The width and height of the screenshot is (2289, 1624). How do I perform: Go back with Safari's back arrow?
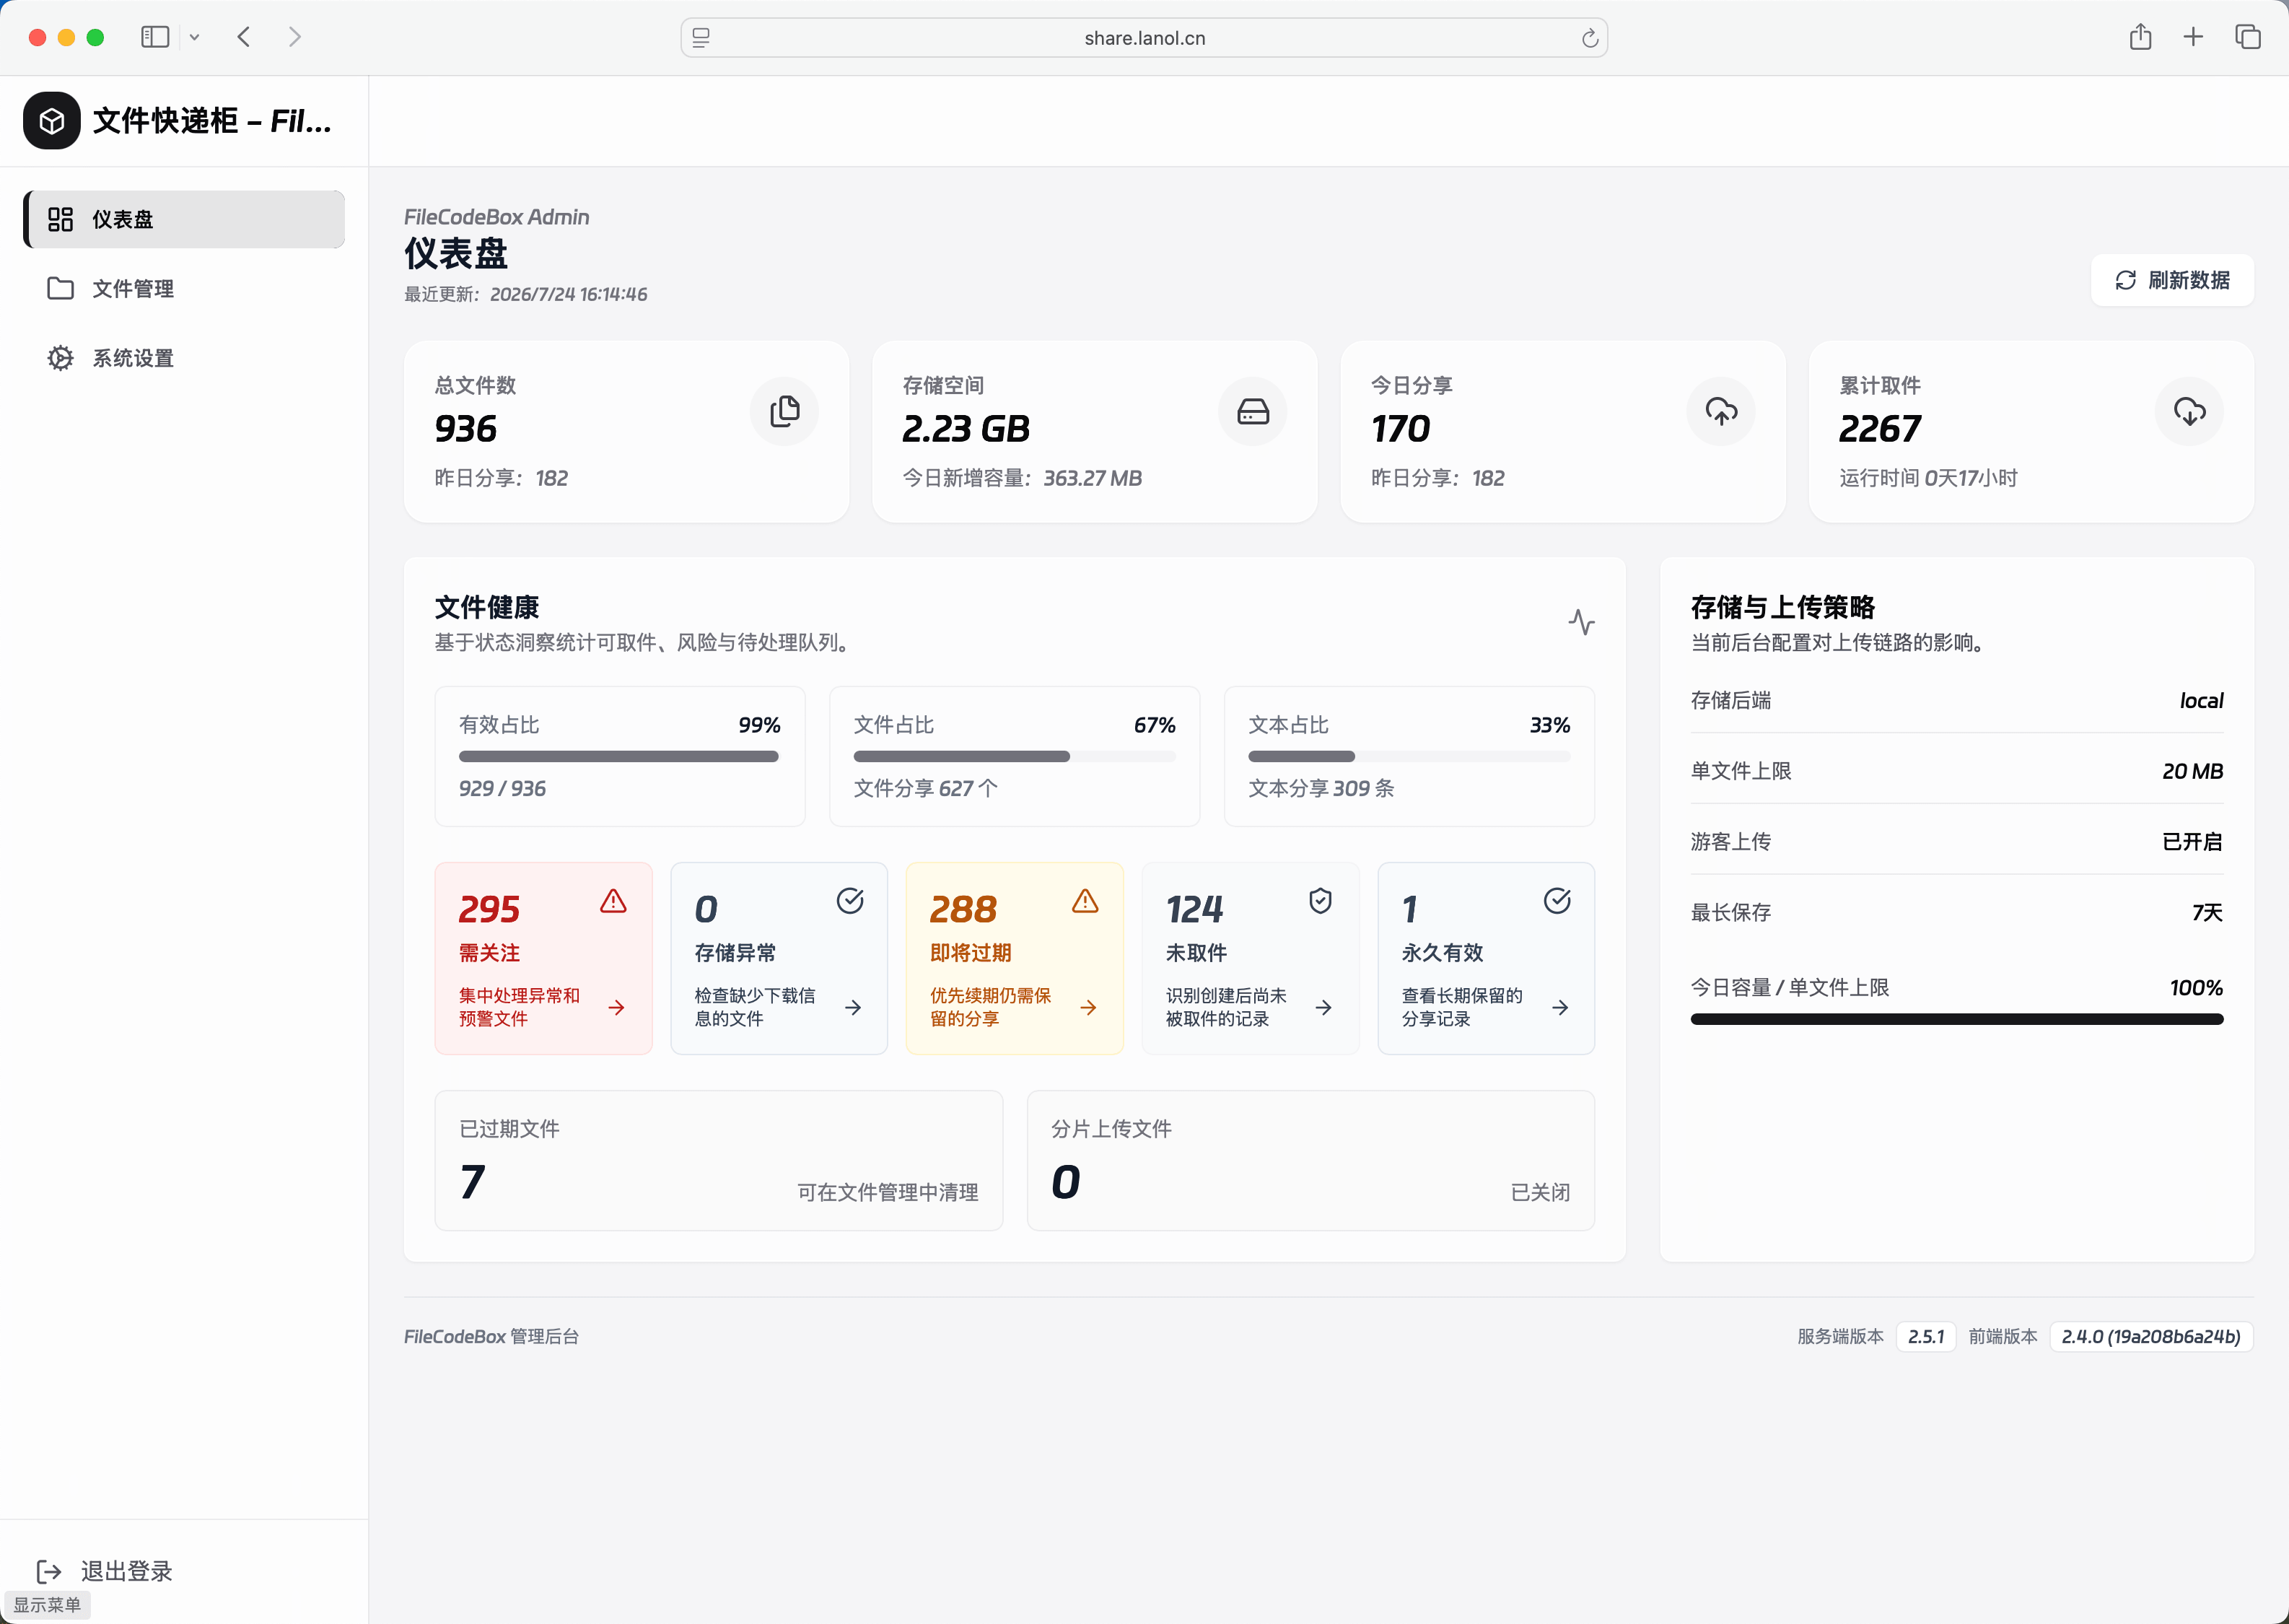244,37
